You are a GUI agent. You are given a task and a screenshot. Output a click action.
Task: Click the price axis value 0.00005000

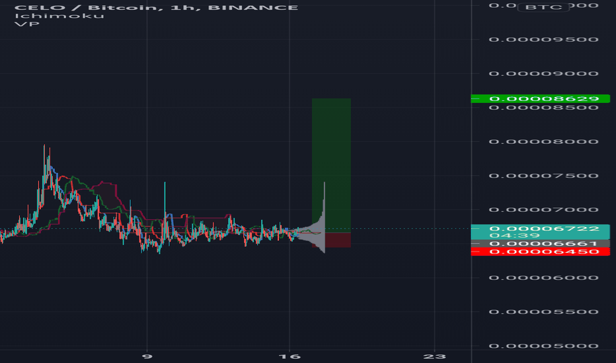[x=544, y=346]
